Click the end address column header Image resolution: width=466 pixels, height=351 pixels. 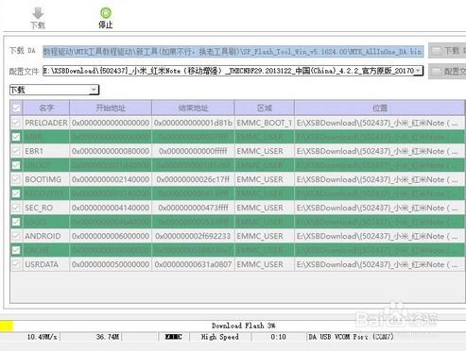pyautogui.click(x=193, y=109)
